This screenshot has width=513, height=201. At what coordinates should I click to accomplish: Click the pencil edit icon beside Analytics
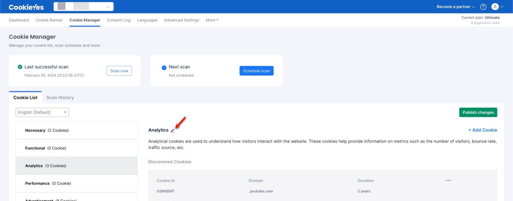(x=172, y=131)
